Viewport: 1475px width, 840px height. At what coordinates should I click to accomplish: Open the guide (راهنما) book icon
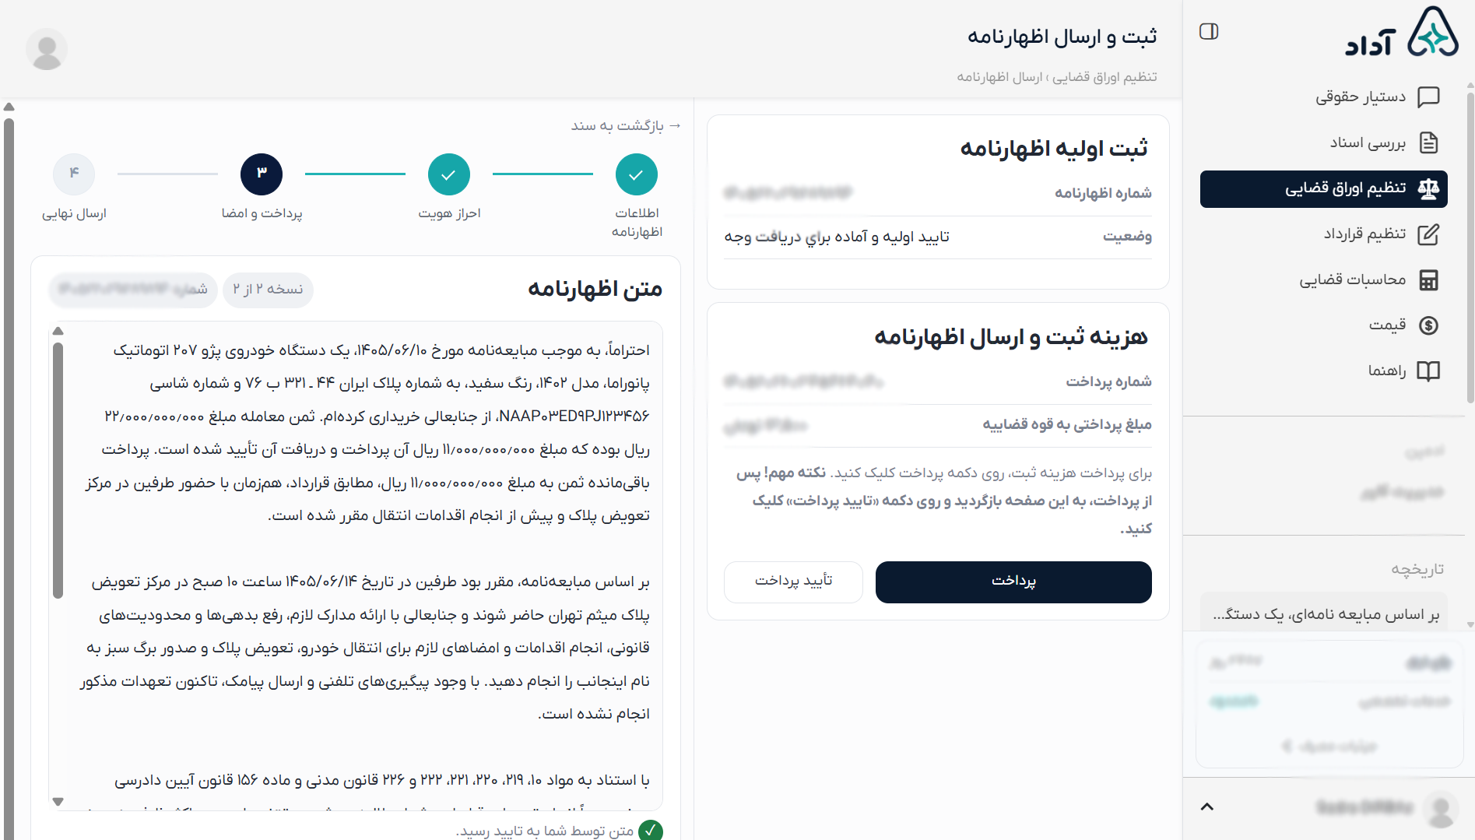click(1428, 371)
